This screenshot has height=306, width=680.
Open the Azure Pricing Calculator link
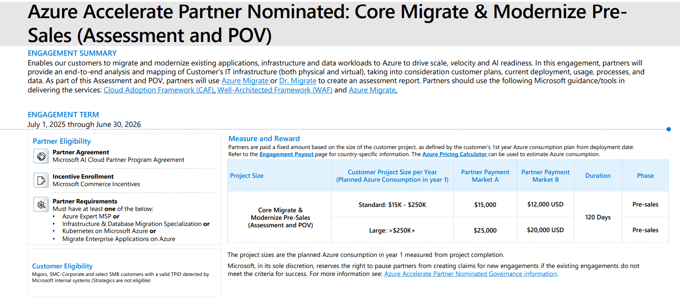click(455, 154)
